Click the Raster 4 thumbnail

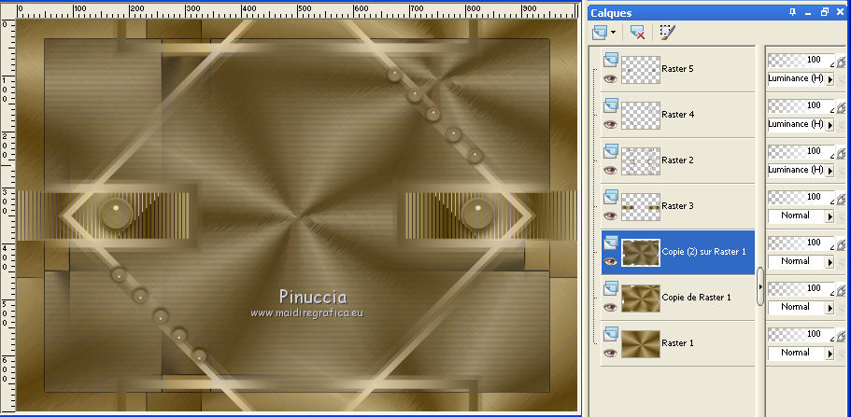pyautogui.click(x=641, y=116)
